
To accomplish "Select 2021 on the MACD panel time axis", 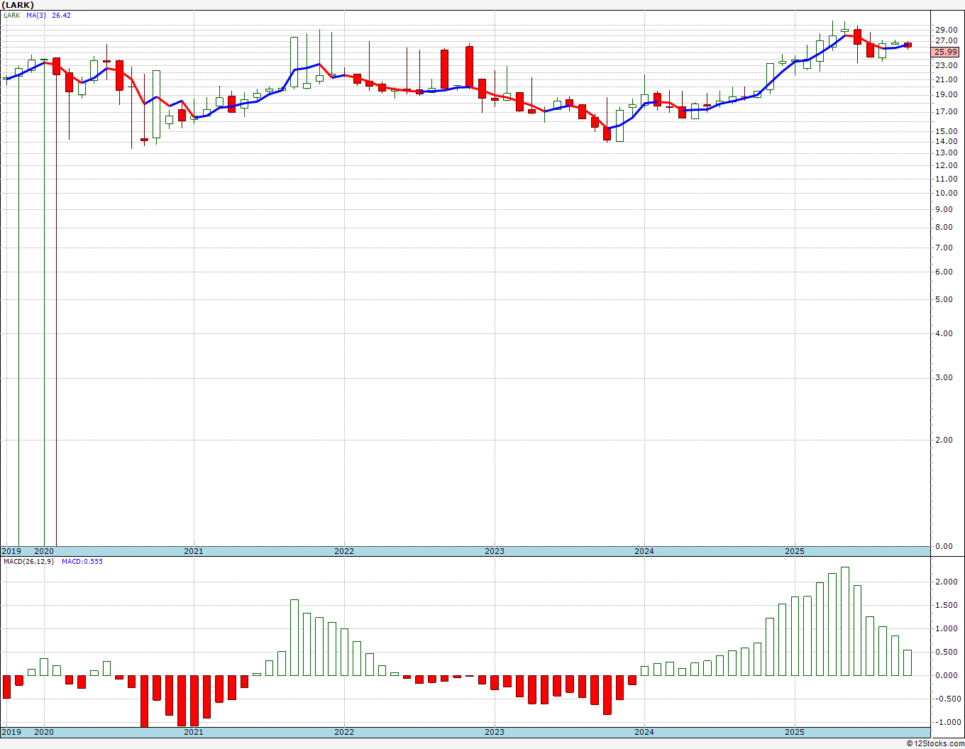I will tap(194, 732).
